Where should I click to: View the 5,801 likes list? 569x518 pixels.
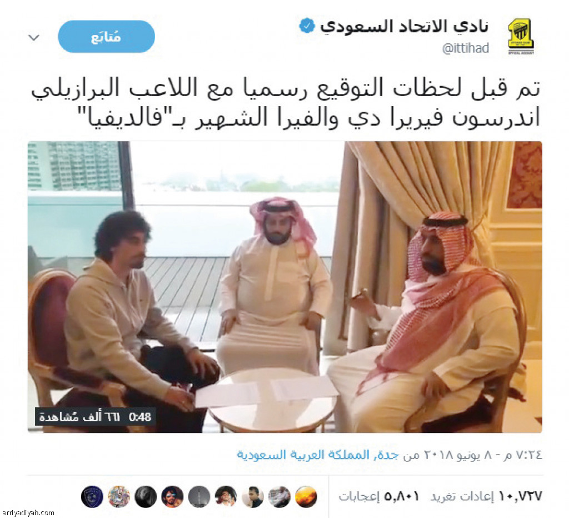(x=379, y=496)
